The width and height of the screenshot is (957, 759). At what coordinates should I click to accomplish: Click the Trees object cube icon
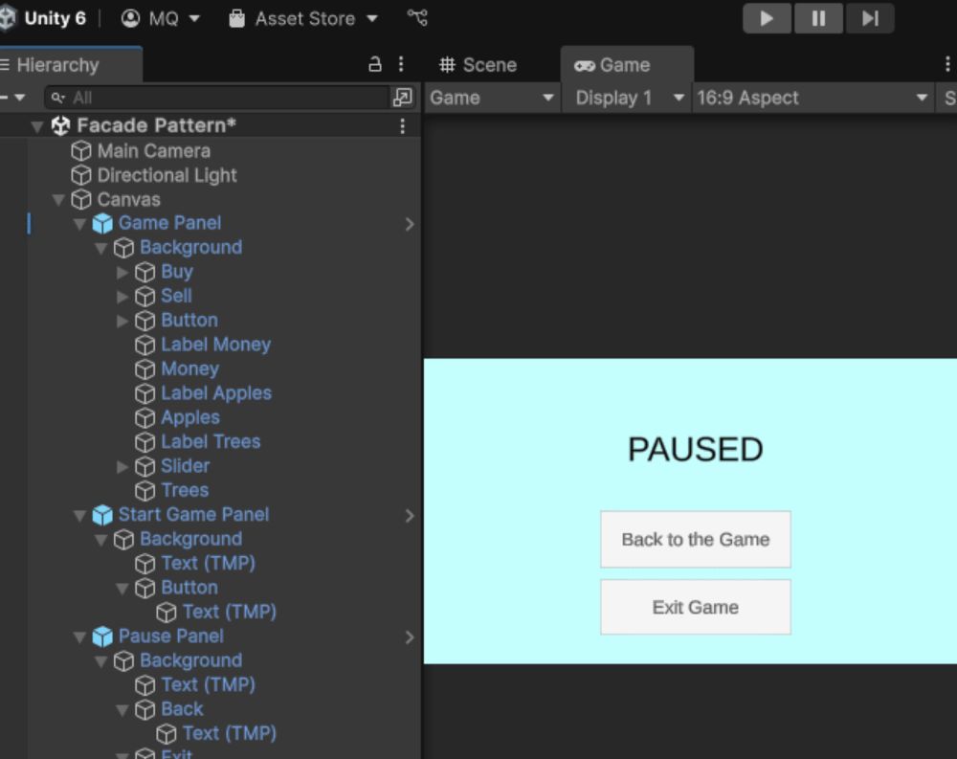tap(145, 491)
